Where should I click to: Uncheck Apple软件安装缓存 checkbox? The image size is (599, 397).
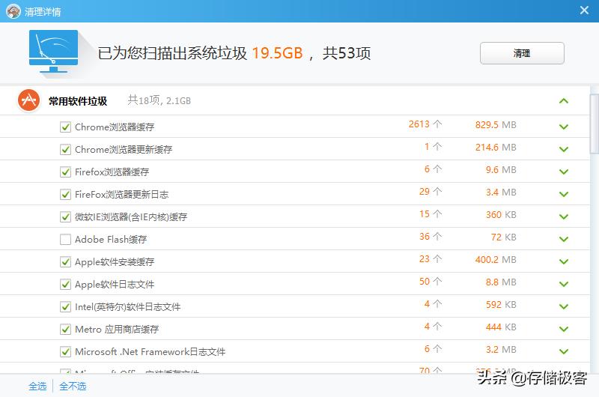click(x=65, y=261)
